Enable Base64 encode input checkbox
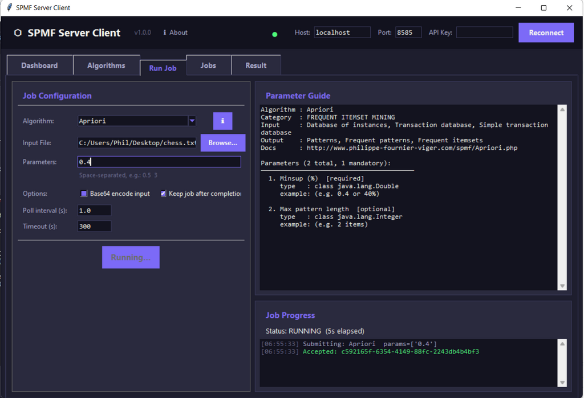This screenshot has height=398, width=584. pyautogui.click(x=84, y=194)
